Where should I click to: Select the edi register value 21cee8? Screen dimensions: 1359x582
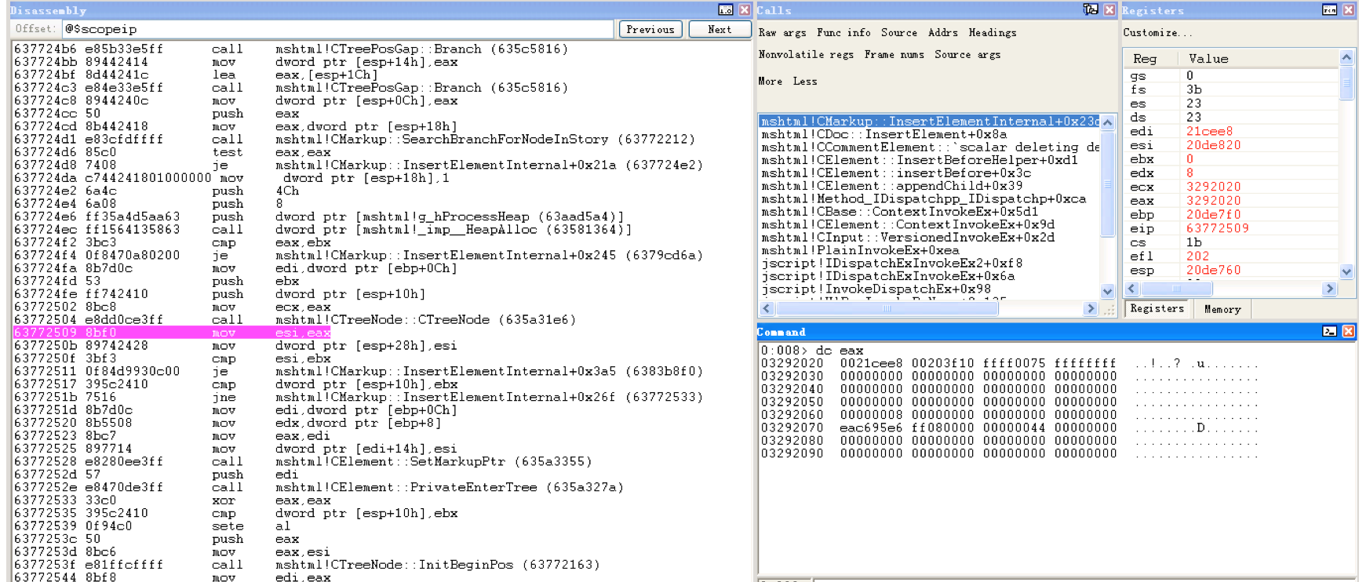point(1209,132)
